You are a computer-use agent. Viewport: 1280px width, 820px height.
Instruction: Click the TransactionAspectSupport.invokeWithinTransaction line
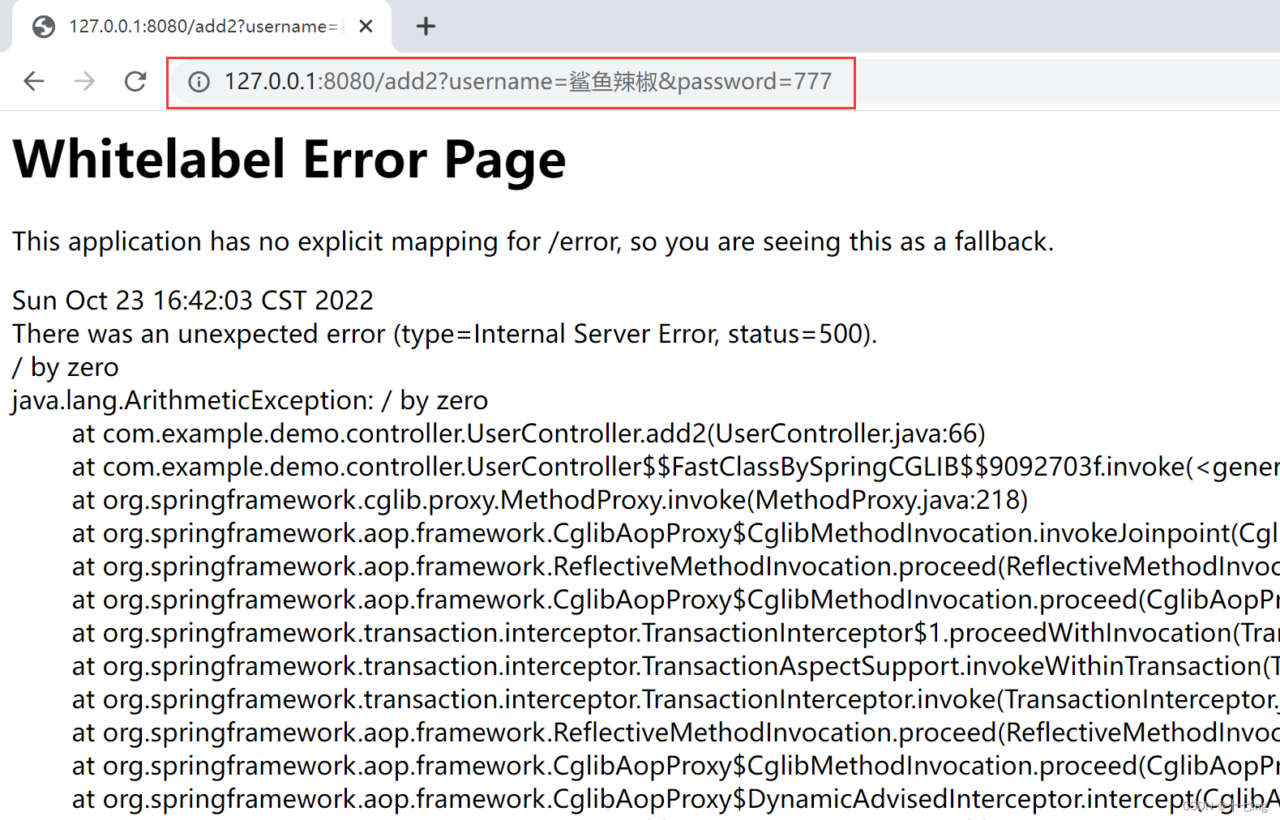click(675, 666)
